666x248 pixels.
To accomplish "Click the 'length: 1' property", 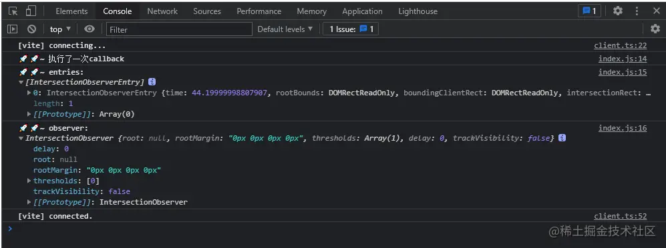I will point(53,103).
